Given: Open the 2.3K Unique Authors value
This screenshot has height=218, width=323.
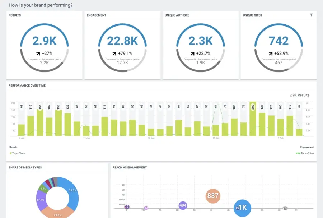Looking at the screenshot, I should (201, 41).
